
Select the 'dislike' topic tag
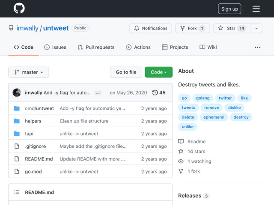[x=234, y=108]
